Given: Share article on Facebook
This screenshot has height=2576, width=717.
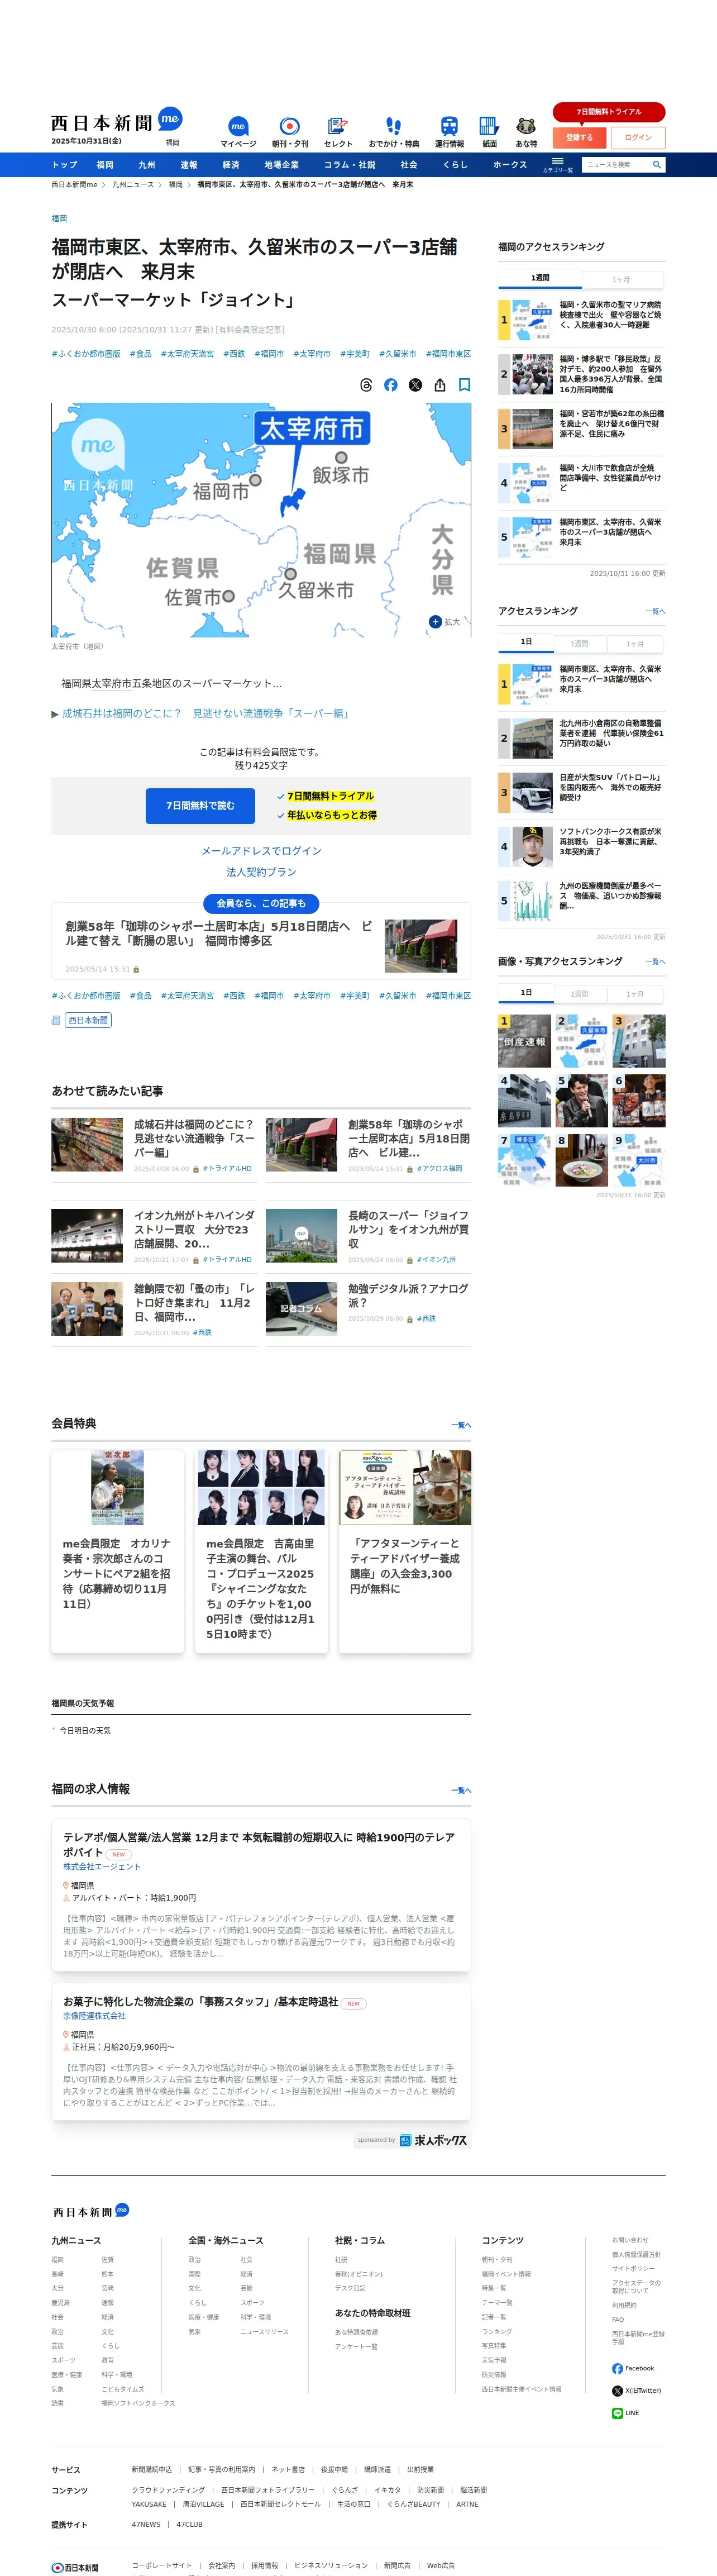Looking at the screenshot, I should (x=391, y=385).
